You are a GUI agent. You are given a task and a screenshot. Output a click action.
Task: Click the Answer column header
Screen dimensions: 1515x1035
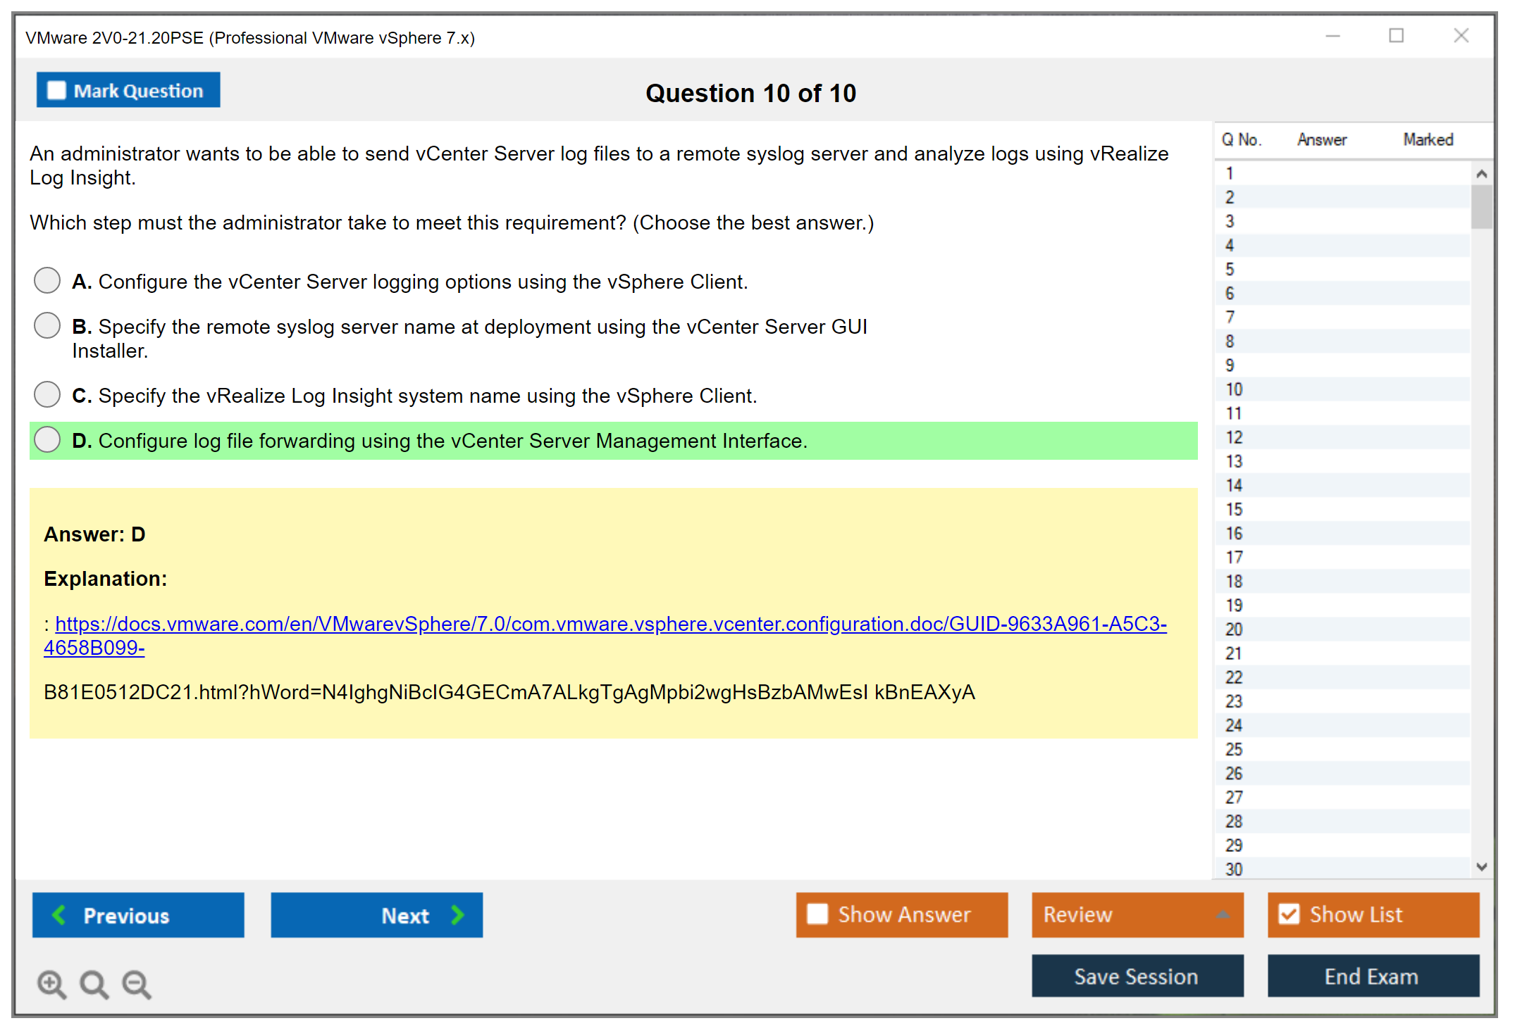click(1322, 139)
